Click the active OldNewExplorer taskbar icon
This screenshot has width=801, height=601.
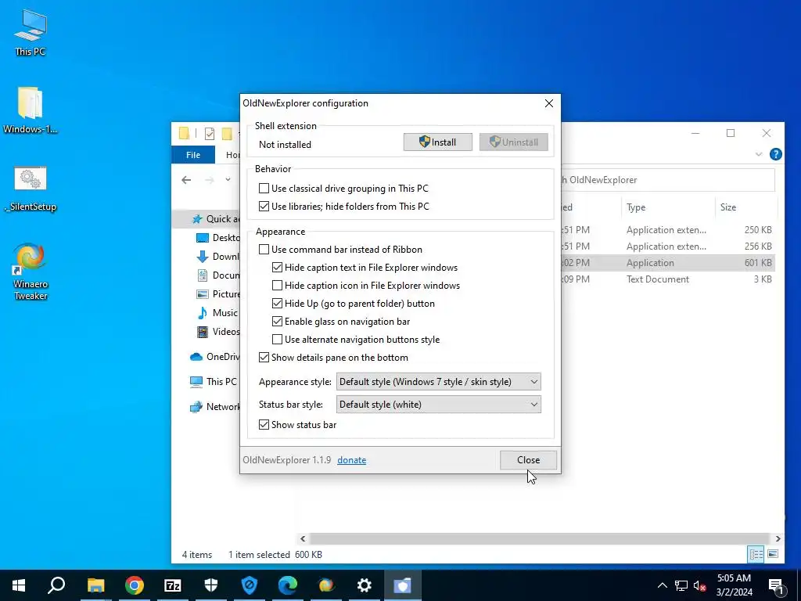tap(403, 585)
